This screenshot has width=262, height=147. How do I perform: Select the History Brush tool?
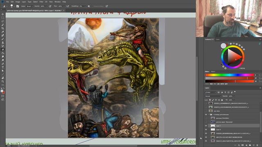(3, 46)
